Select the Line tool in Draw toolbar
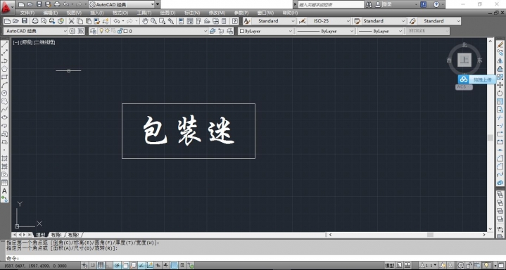 click(4, 44)
